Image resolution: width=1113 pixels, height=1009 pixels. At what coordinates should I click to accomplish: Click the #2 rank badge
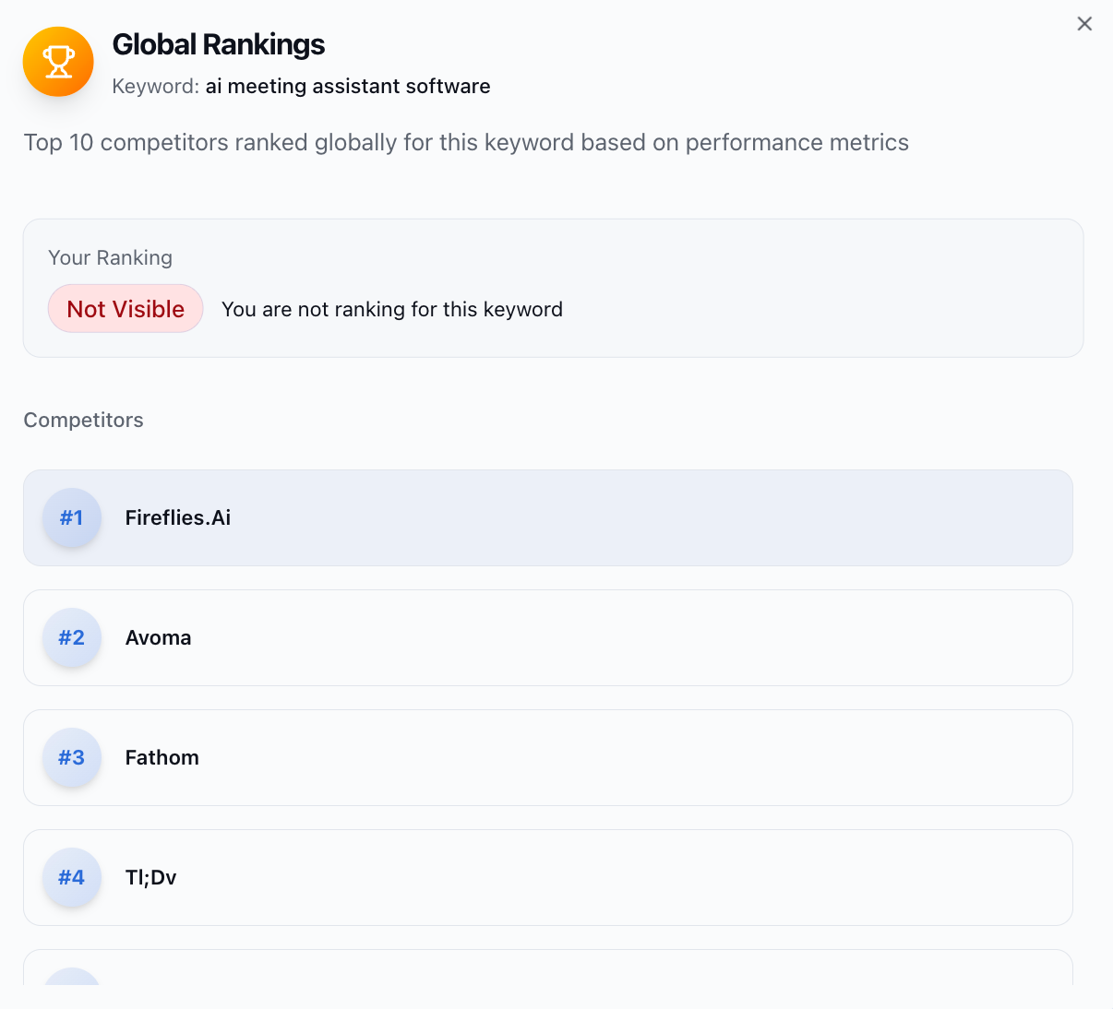point(72,637)
